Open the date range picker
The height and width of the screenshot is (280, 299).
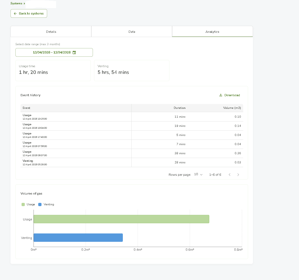coord(54,52)
